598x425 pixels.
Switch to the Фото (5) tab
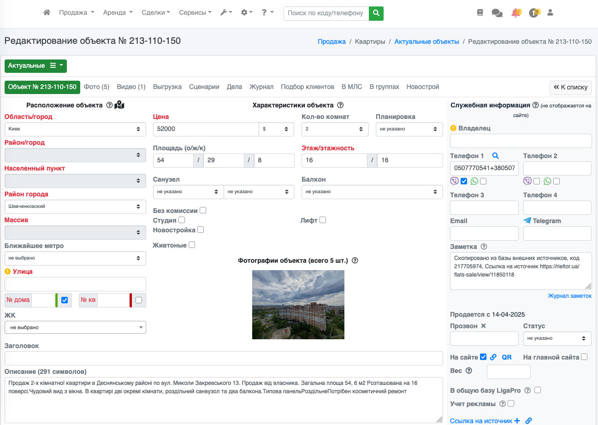(x=96, y=87)
